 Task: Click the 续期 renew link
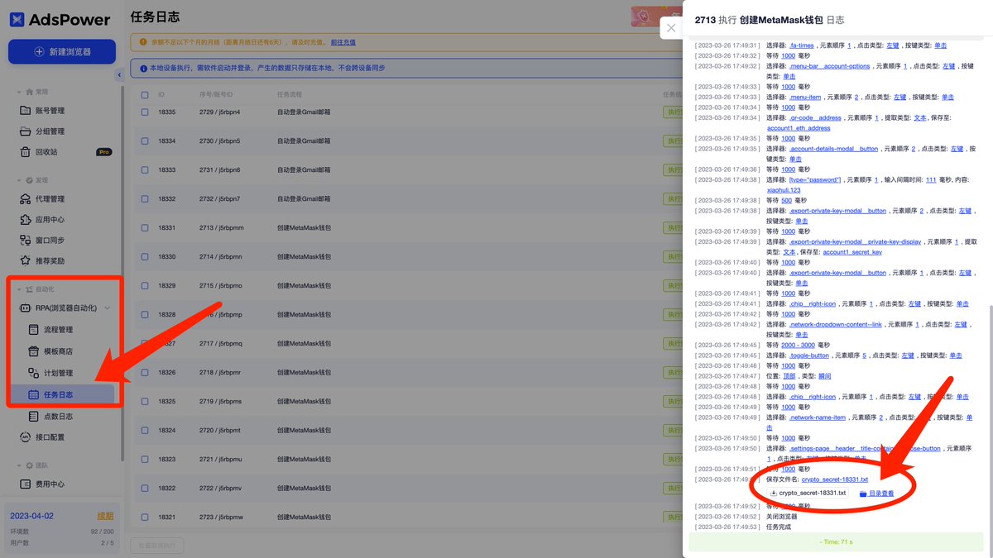click(x=104, y=515)
